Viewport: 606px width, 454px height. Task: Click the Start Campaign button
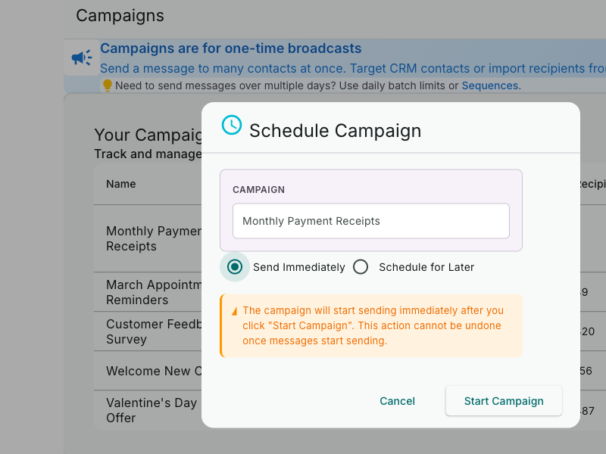click(503, 400)
